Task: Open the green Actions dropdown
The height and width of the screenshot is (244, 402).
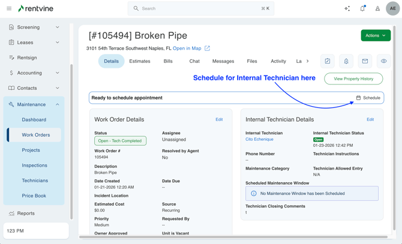Action: point(376,35)
